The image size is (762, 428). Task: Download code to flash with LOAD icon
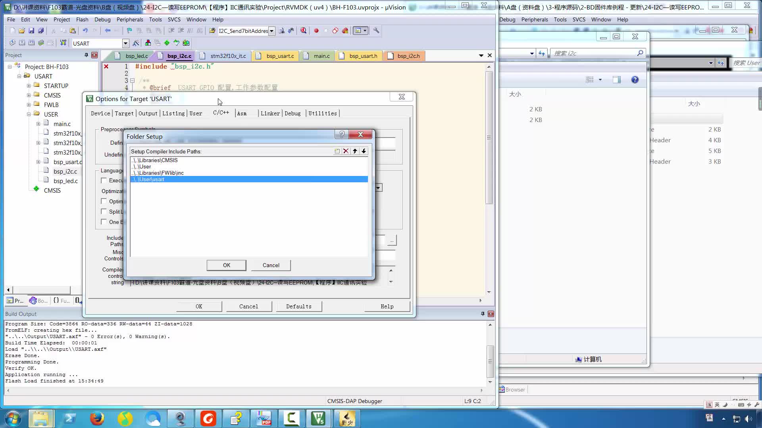point(63,43)
